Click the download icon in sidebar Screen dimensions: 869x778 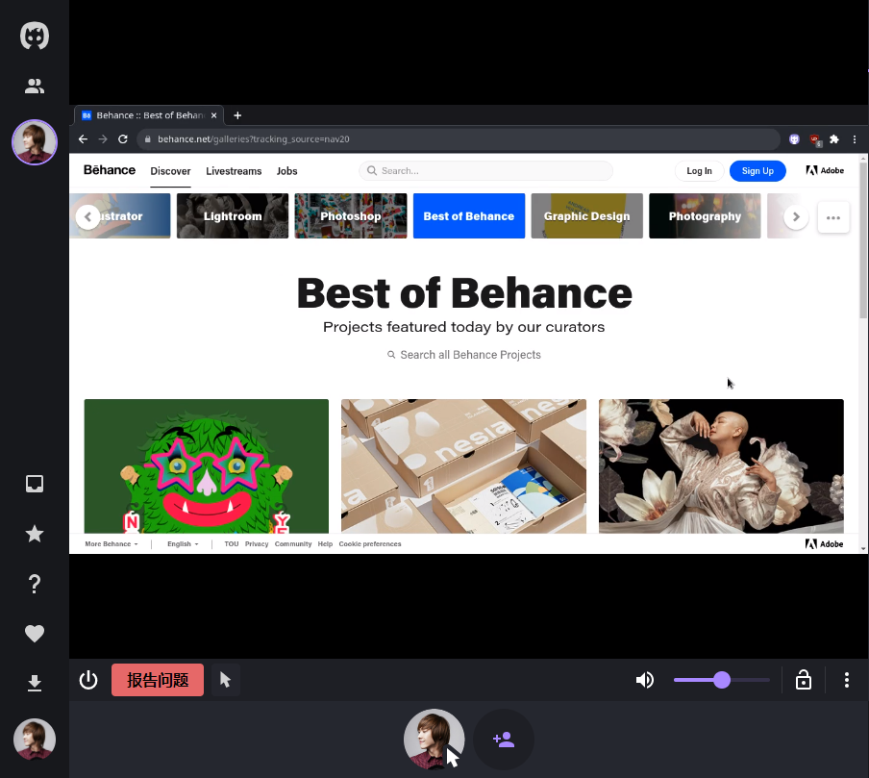click(x=35, y=683)
